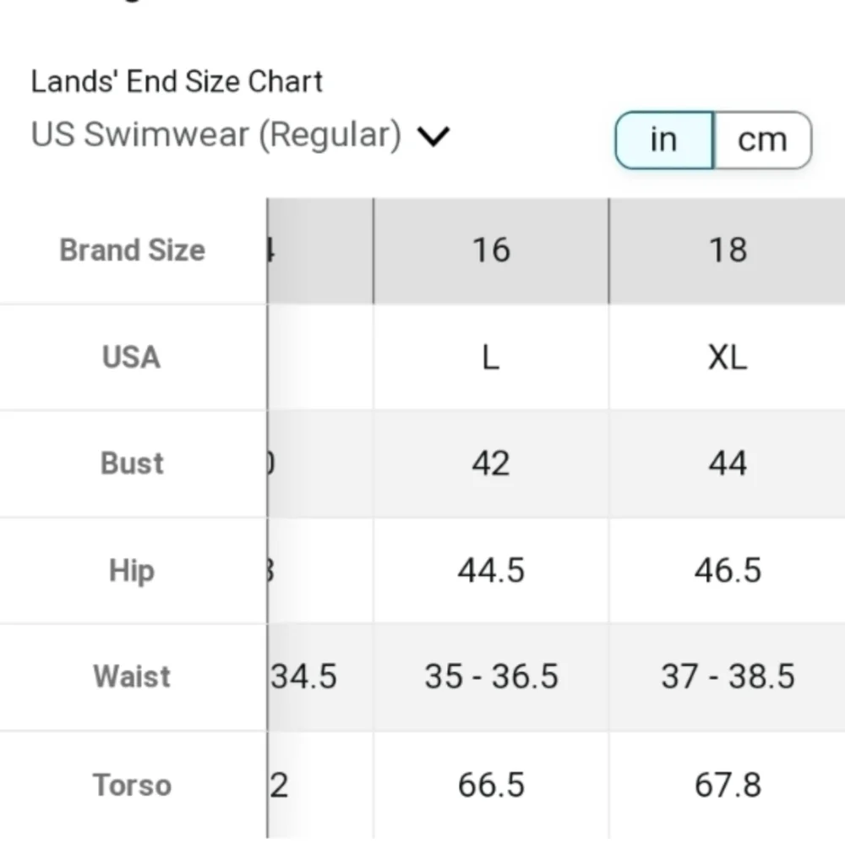Viewport: 845px width, 849px height.
Task: Click the Hip row label
Action: click(132, 571)
